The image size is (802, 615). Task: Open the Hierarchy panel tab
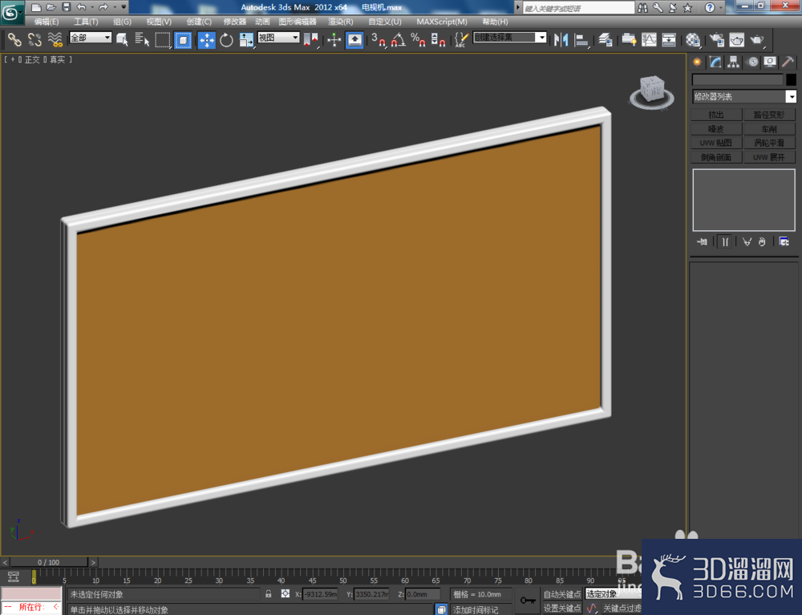click(734, 63)
